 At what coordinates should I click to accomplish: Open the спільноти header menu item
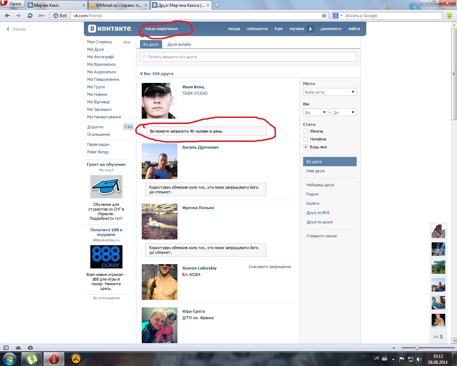(257, 29)
